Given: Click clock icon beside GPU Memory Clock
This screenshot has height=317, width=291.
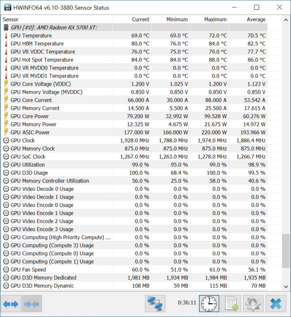Looking at the screenshot, I should (6, 149).
